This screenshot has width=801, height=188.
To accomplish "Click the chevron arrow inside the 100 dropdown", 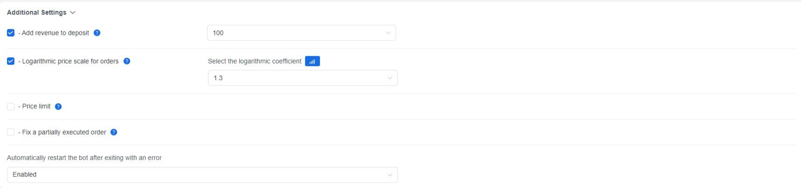I will (x=388, y=33).
